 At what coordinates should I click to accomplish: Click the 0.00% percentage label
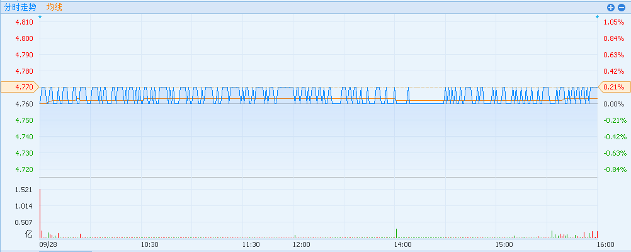[x=614, y=104]
